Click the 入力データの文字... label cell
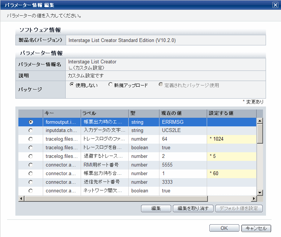This screenshot has width=281, height=237. [105, 130]
